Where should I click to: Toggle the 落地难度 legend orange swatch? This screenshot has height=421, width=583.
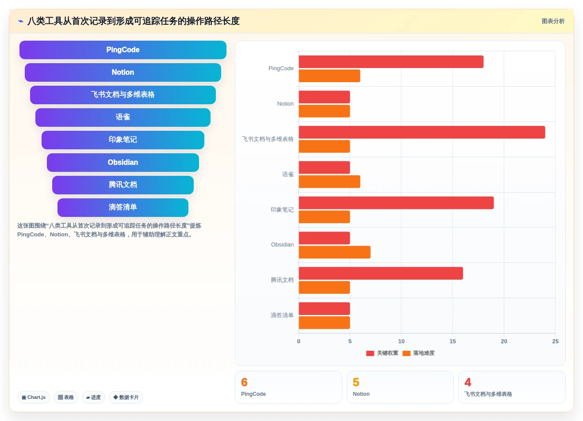407,353
